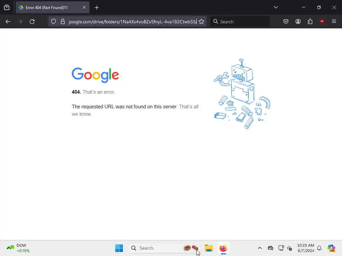342x256 pixels.
Task: Focus the Firefox Search box
Action: tap(240, 22)
